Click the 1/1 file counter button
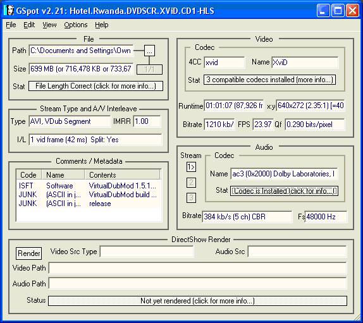 (149, 70)
